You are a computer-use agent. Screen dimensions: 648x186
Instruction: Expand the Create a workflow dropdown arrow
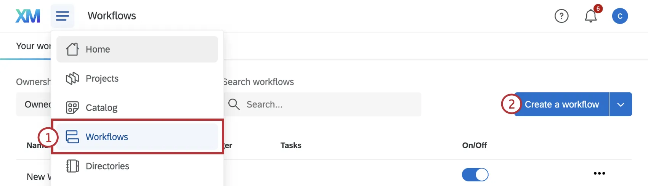point(621,104)
